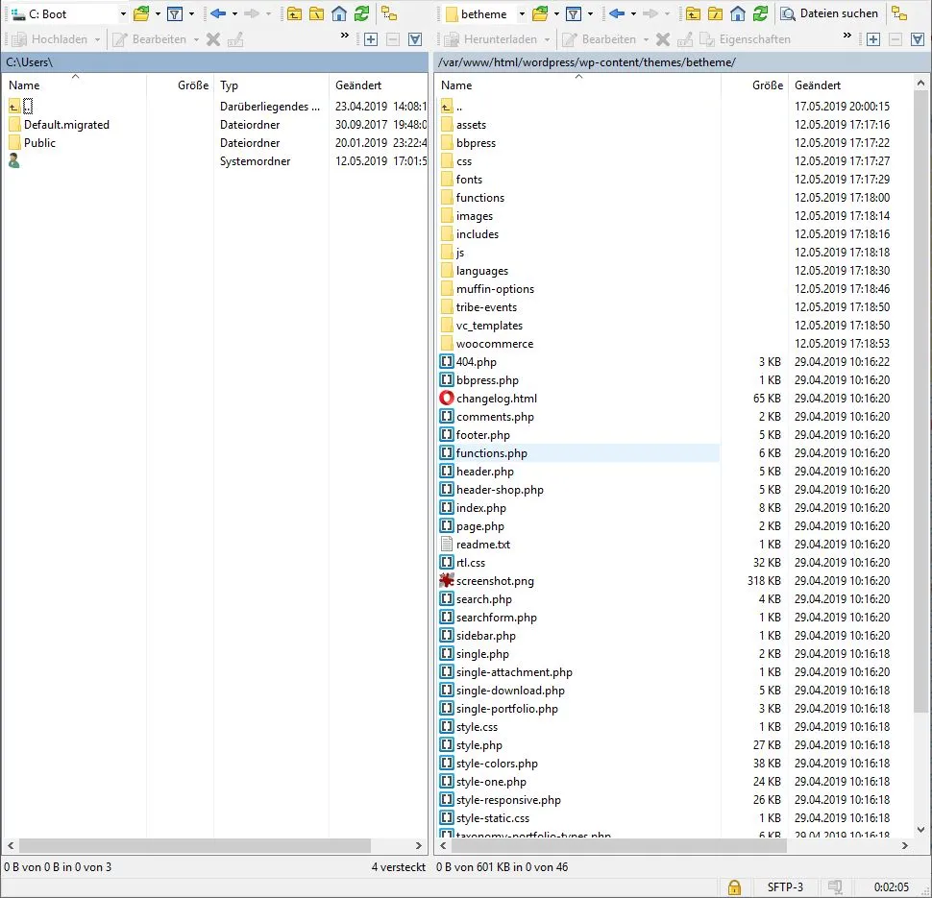Open the C: Boot drive dropdown
Image resolution: width=932 pixels, height=898 pixels.
click(x=123, y=13)
